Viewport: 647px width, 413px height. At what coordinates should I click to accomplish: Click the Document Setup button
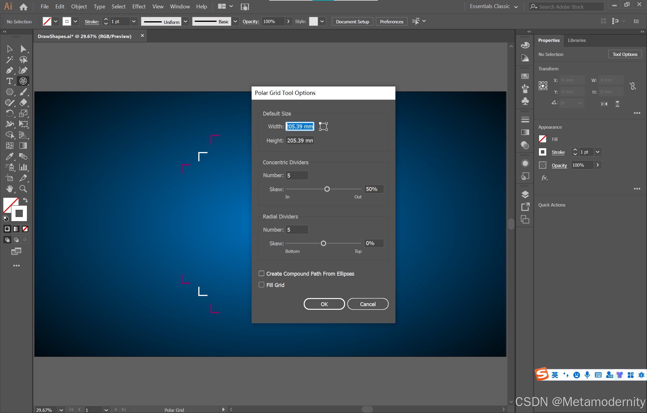[x=352, y=22]
